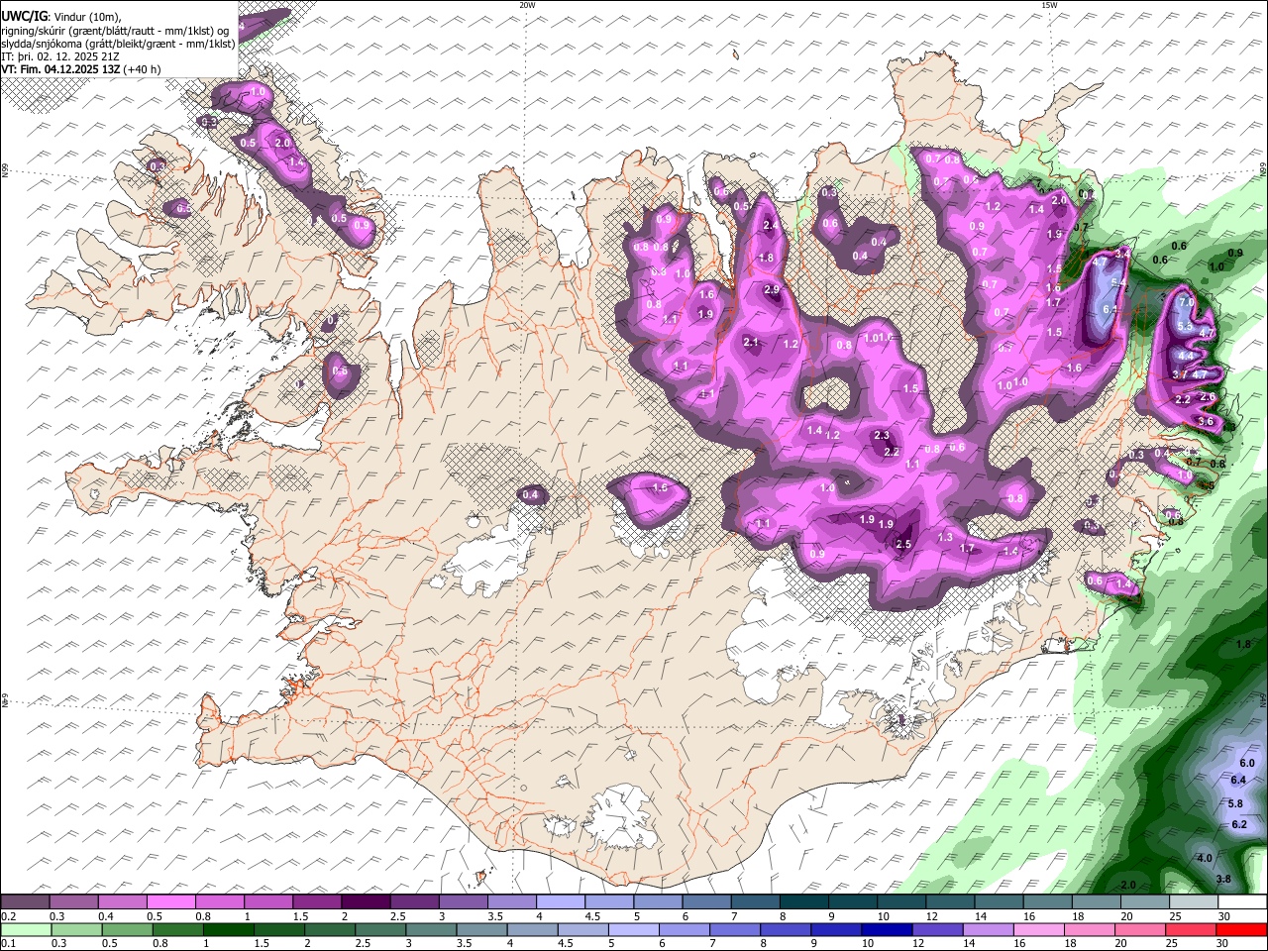This screenshot has width=1268, height=951.
Task: Select the "IT: þri. 02. 12. 2025 21Z" line
Action: pyautogui.click(x=61, y=56)
